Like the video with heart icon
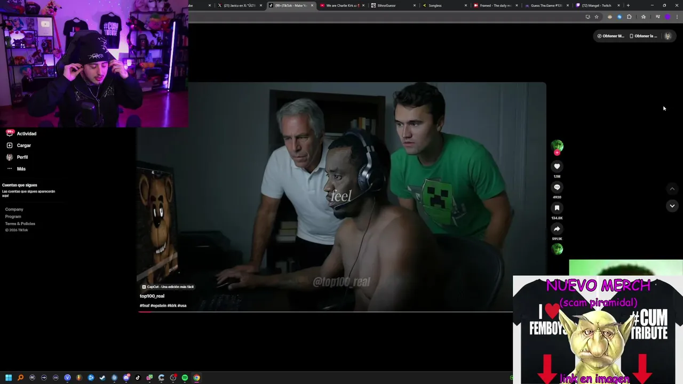 [557, 166]
